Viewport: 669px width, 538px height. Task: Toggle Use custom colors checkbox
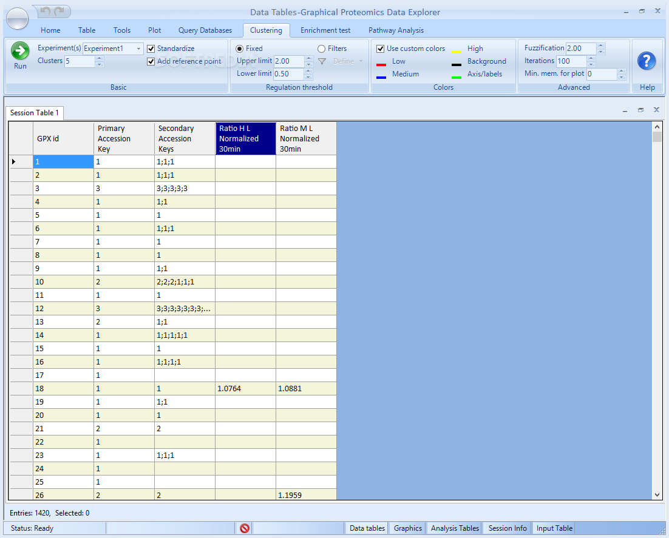(x=380, y=49)
